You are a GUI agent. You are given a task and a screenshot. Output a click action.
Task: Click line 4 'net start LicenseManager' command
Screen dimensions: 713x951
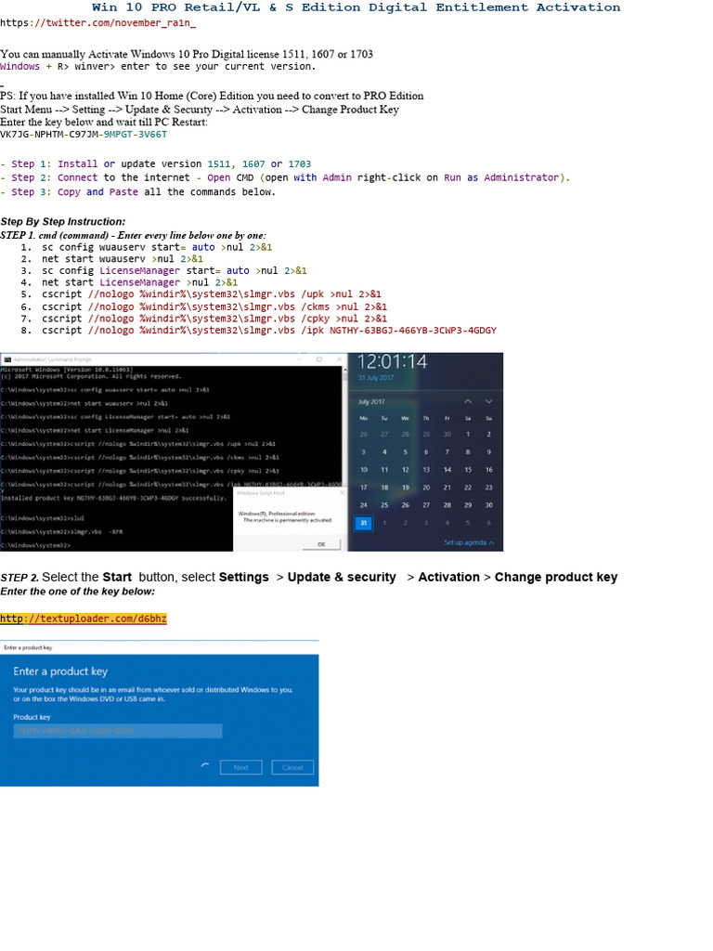pos(139,282)
